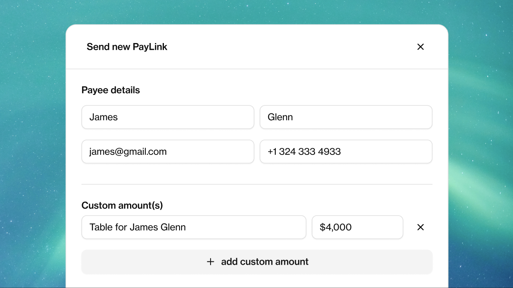Click the Send new PayLink title text
This screenshot has height=288, width=513.
127,47
